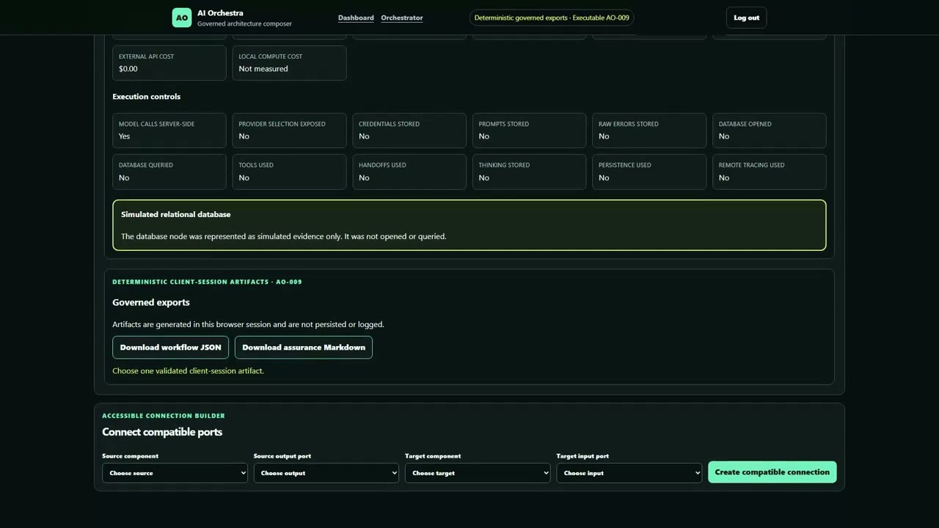Click the Persistence Used card
This screenshot has width=939, height=528.
(x=649, y=172)
